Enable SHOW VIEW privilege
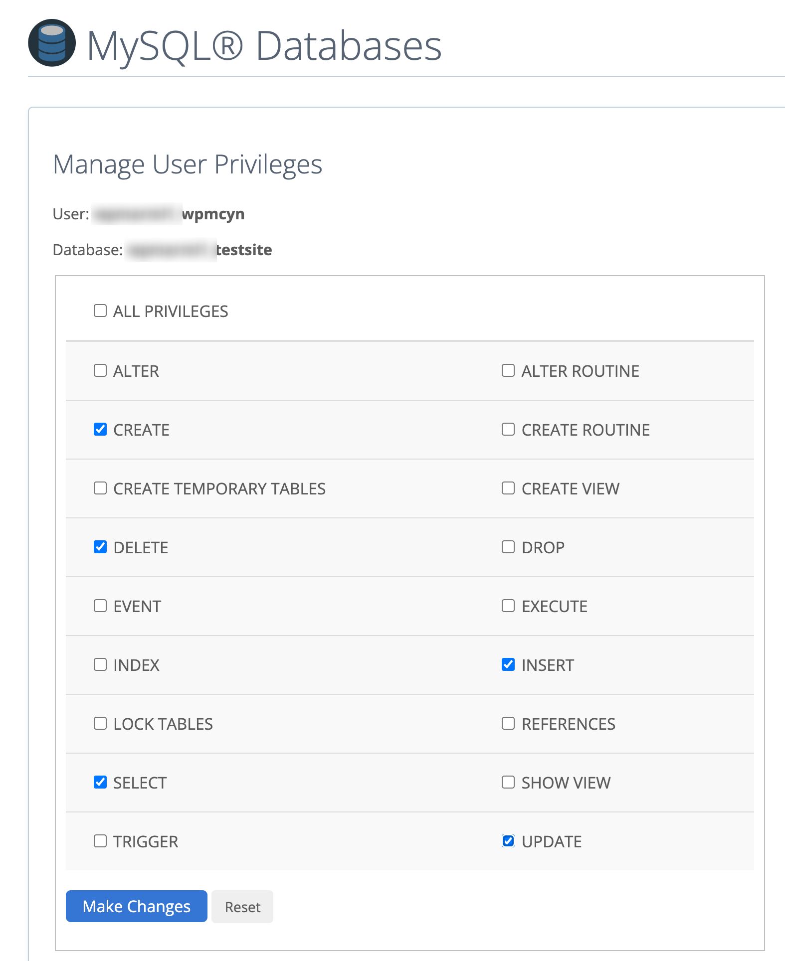 click(508, 782)
